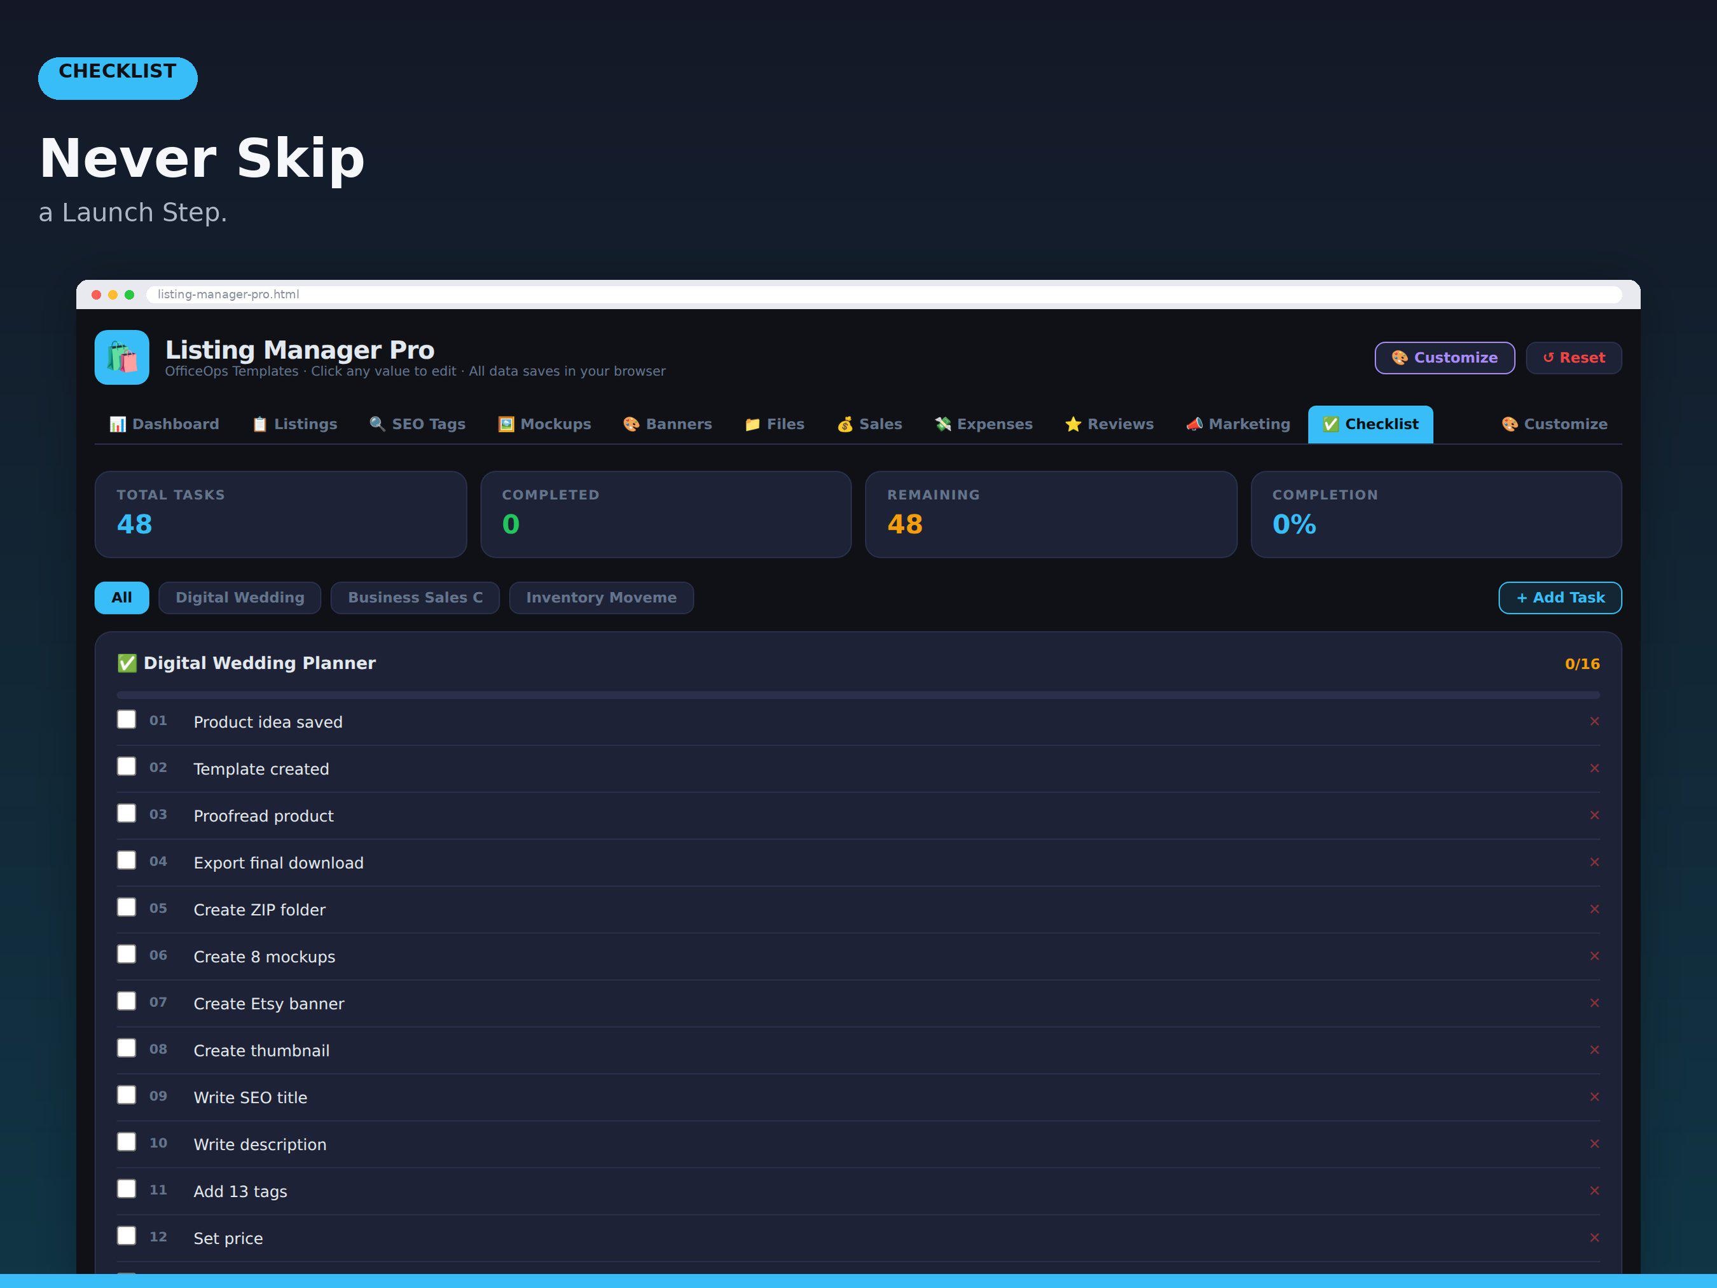Switch to the Reviews tab
The image size is (1717, 1288).
(1110, 424)
